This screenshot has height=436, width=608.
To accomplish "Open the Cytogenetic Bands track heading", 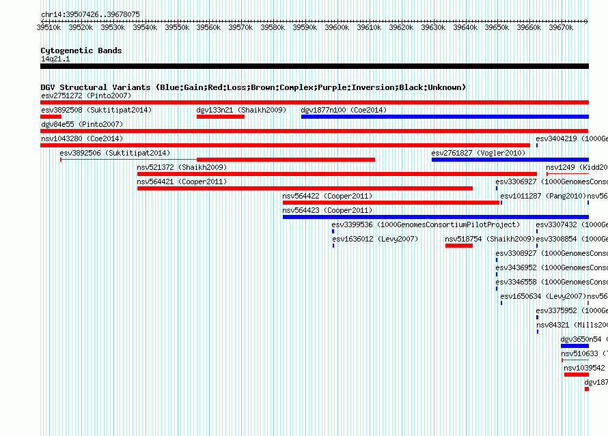I will (x=81, y=50).
